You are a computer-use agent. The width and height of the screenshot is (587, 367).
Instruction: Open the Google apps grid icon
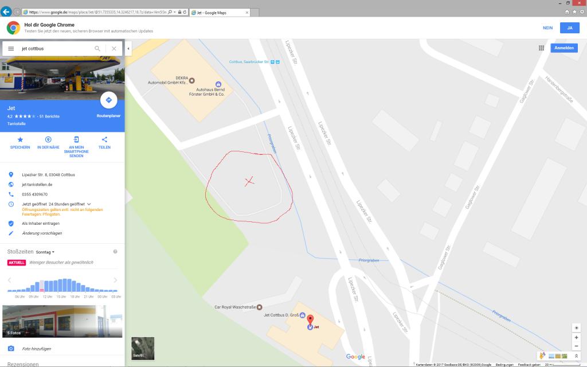[x=541, y=48]
